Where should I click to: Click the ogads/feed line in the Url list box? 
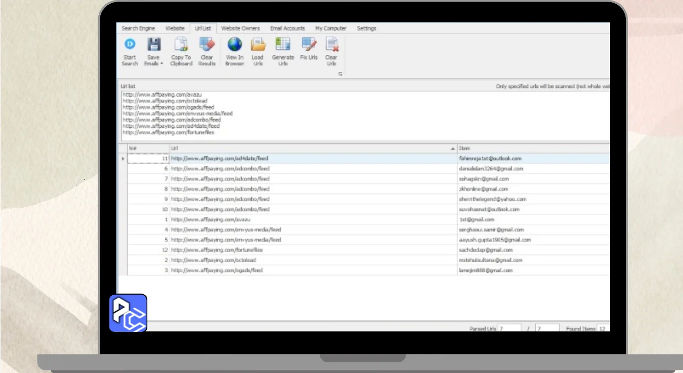[168, 107]
